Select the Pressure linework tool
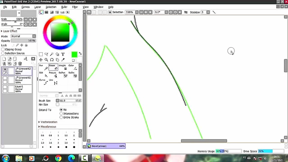The image size is (288, 162). pos(53,75)
